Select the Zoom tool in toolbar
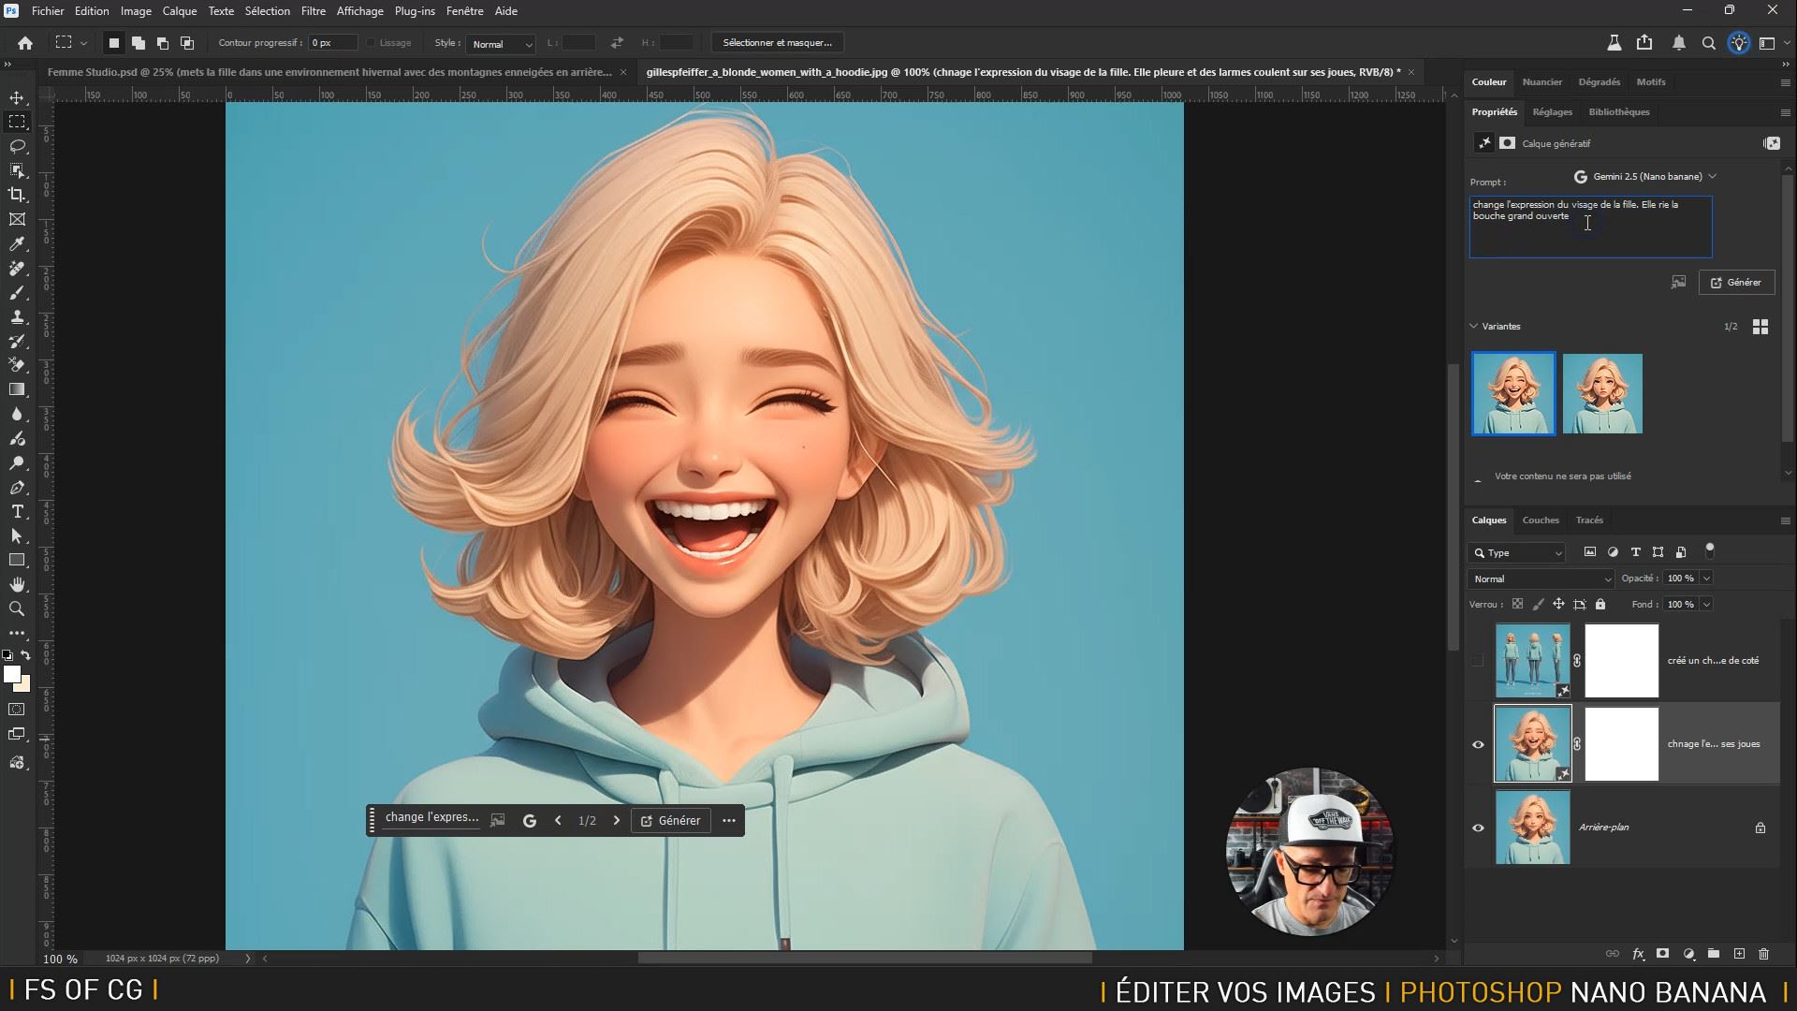This screenshot has width=1797, height=1011. click(x=17, y=608)
